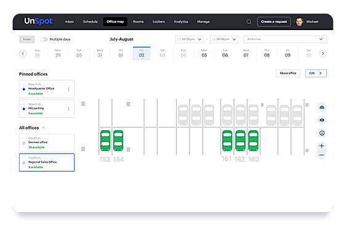Click the info circle map icon
Screen dimensions: 346x226
tap(322, 133)
